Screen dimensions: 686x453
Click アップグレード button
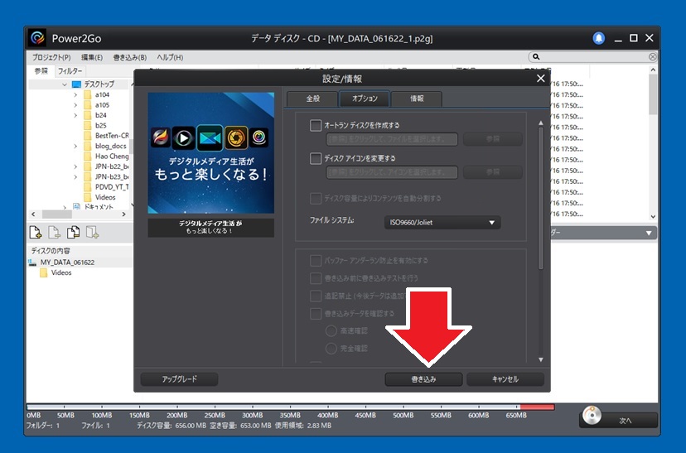pos(180,379)
